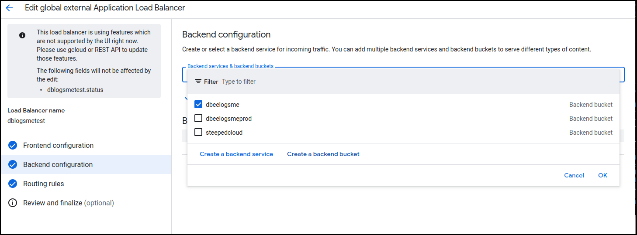Check the dbeelogsmeprod checkbox
637x235 pixels.
(x=198, y=119)
